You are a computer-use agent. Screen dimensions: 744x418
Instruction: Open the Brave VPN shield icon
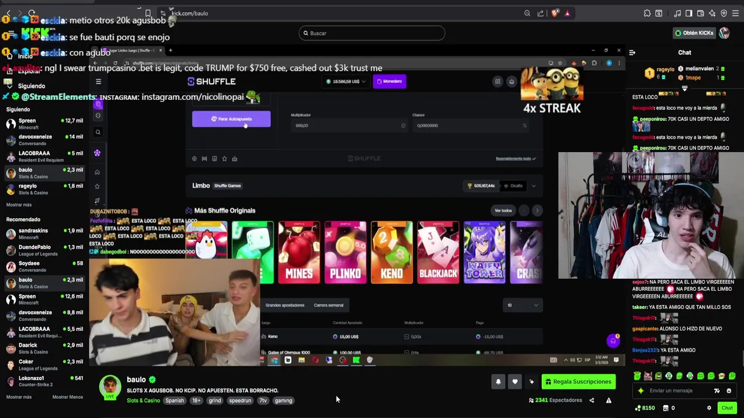tap(724, 13)
